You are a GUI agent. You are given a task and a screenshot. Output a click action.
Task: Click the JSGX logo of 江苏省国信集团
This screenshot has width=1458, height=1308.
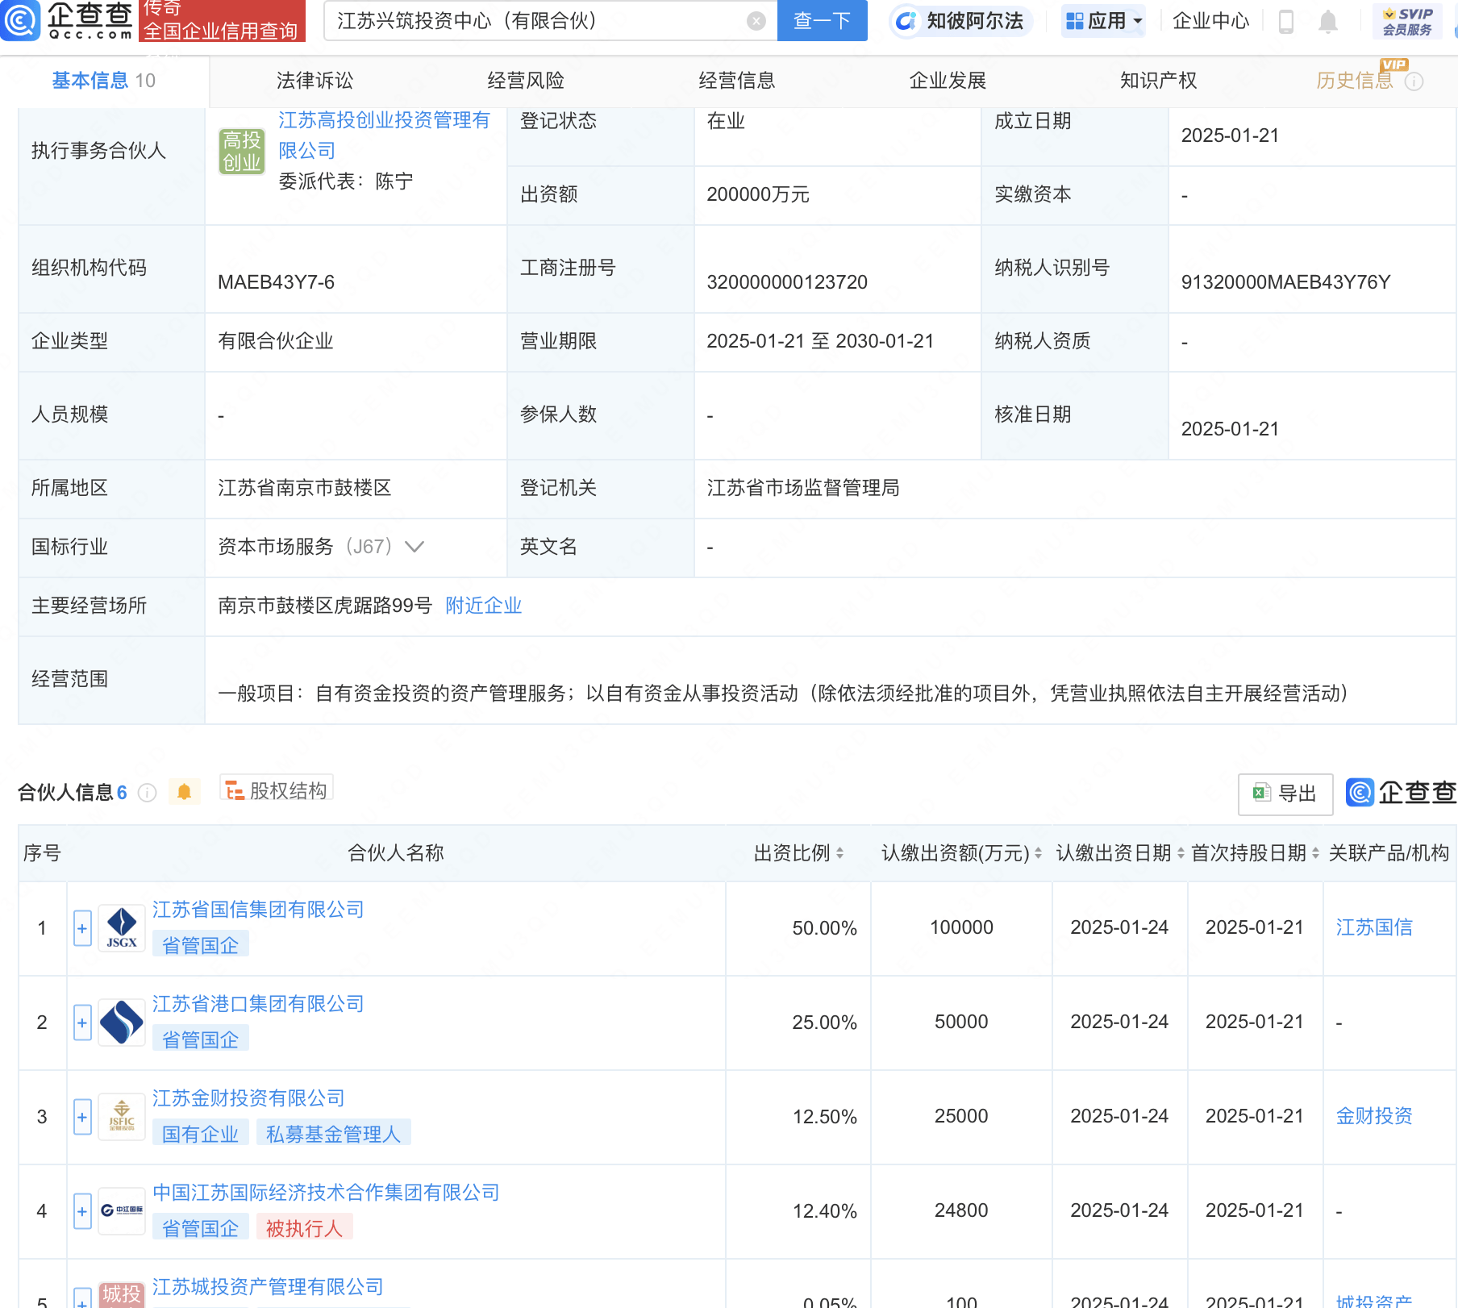(122, 928)
